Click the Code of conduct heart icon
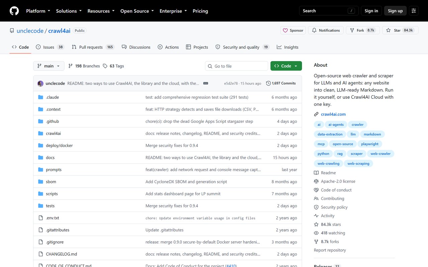Screen dimensions: 428x267 (x=316, y=190)
